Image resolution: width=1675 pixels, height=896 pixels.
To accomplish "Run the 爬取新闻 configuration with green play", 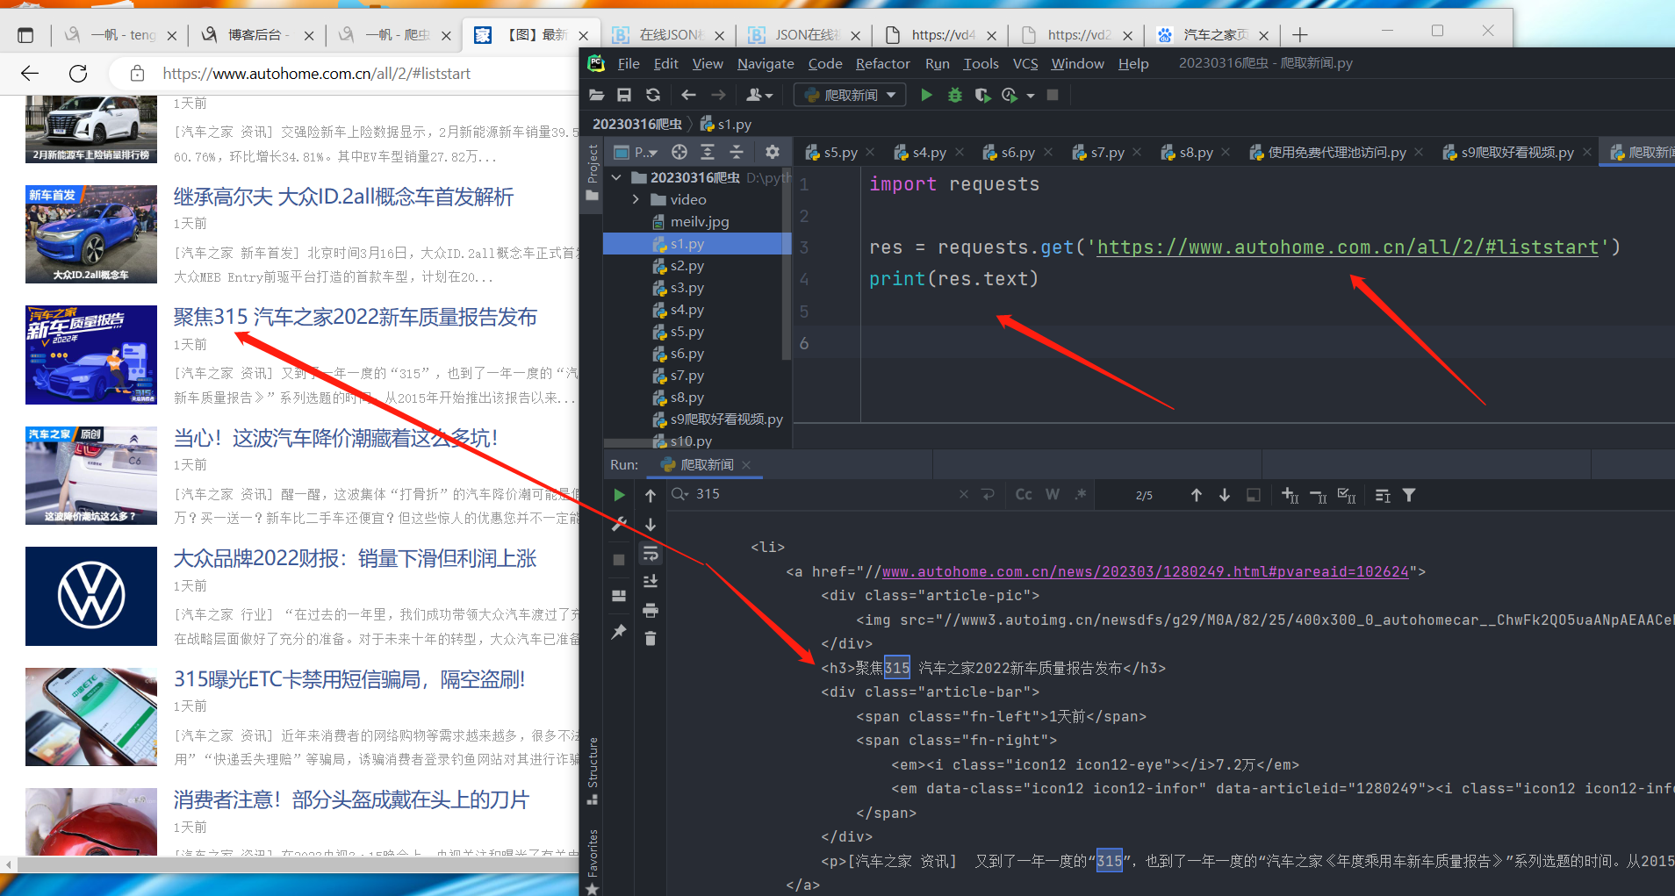I will (926, 95).
